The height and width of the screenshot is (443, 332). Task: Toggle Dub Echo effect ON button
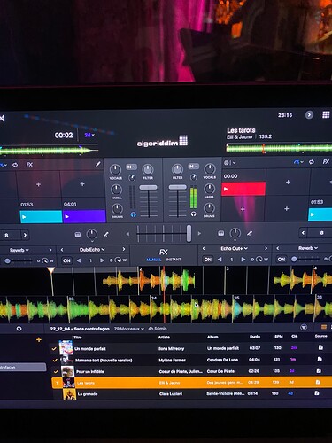pos(66,260)
